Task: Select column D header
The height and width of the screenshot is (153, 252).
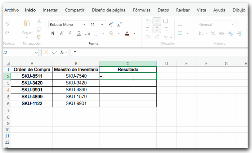Action: [167, 64]
